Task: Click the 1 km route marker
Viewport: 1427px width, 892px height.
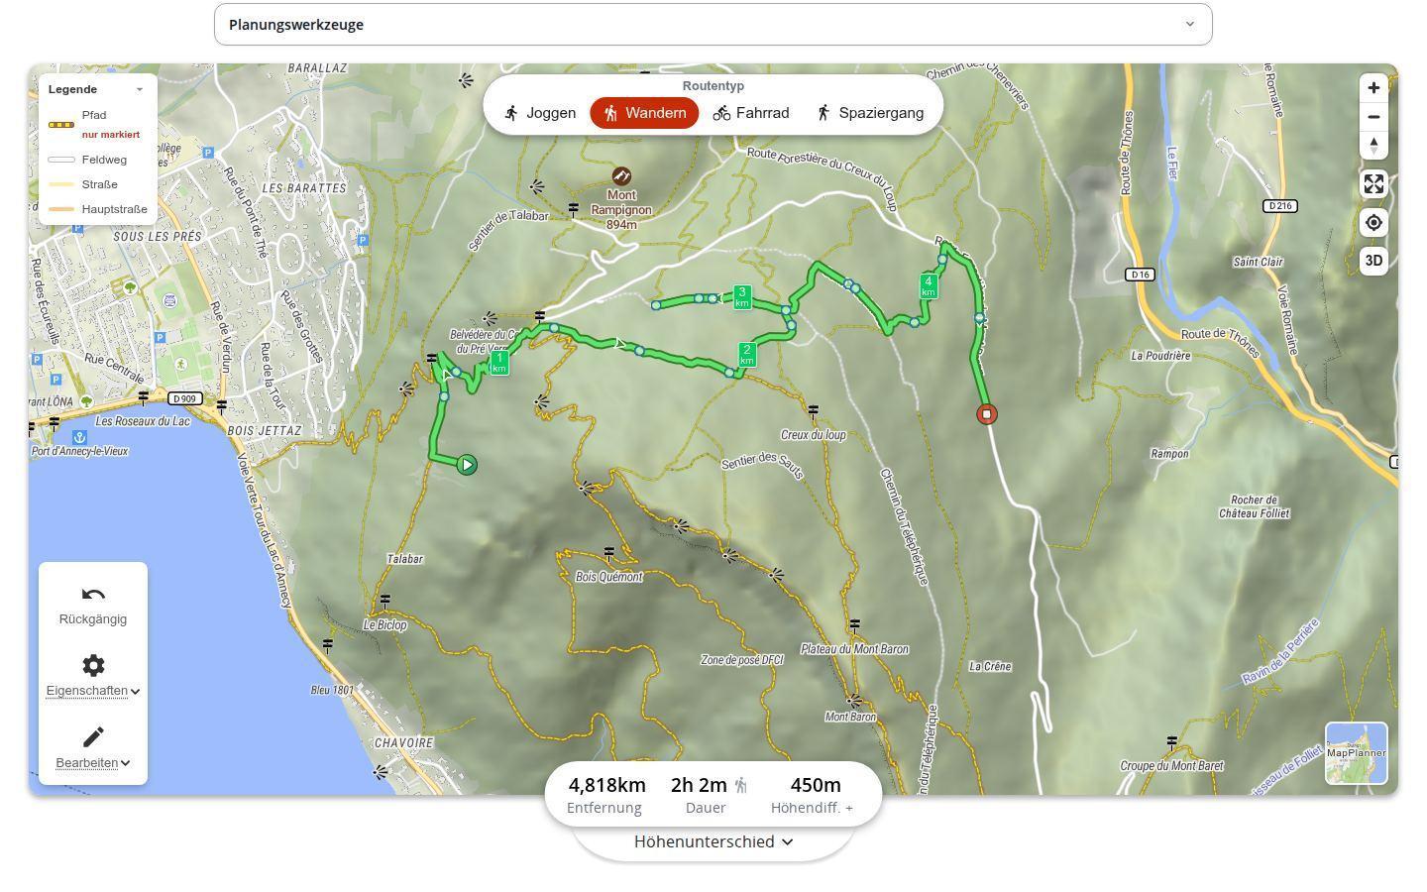Action: click(499, 363)
